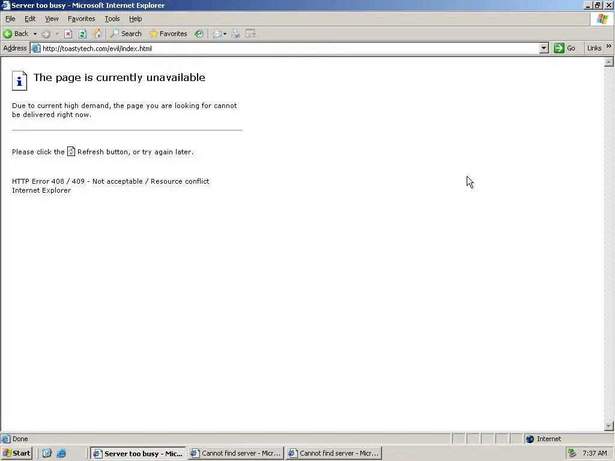Screen dimensions: 615x461
Task: Expand the Mail button dropdown arrow
Action: pos(225,34)
